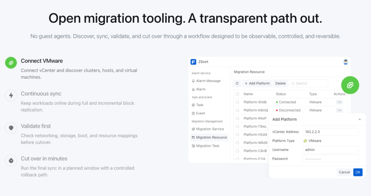The image size is (371, 196).
Task: Open Task in sidebar
Action: tap(200, 105)
